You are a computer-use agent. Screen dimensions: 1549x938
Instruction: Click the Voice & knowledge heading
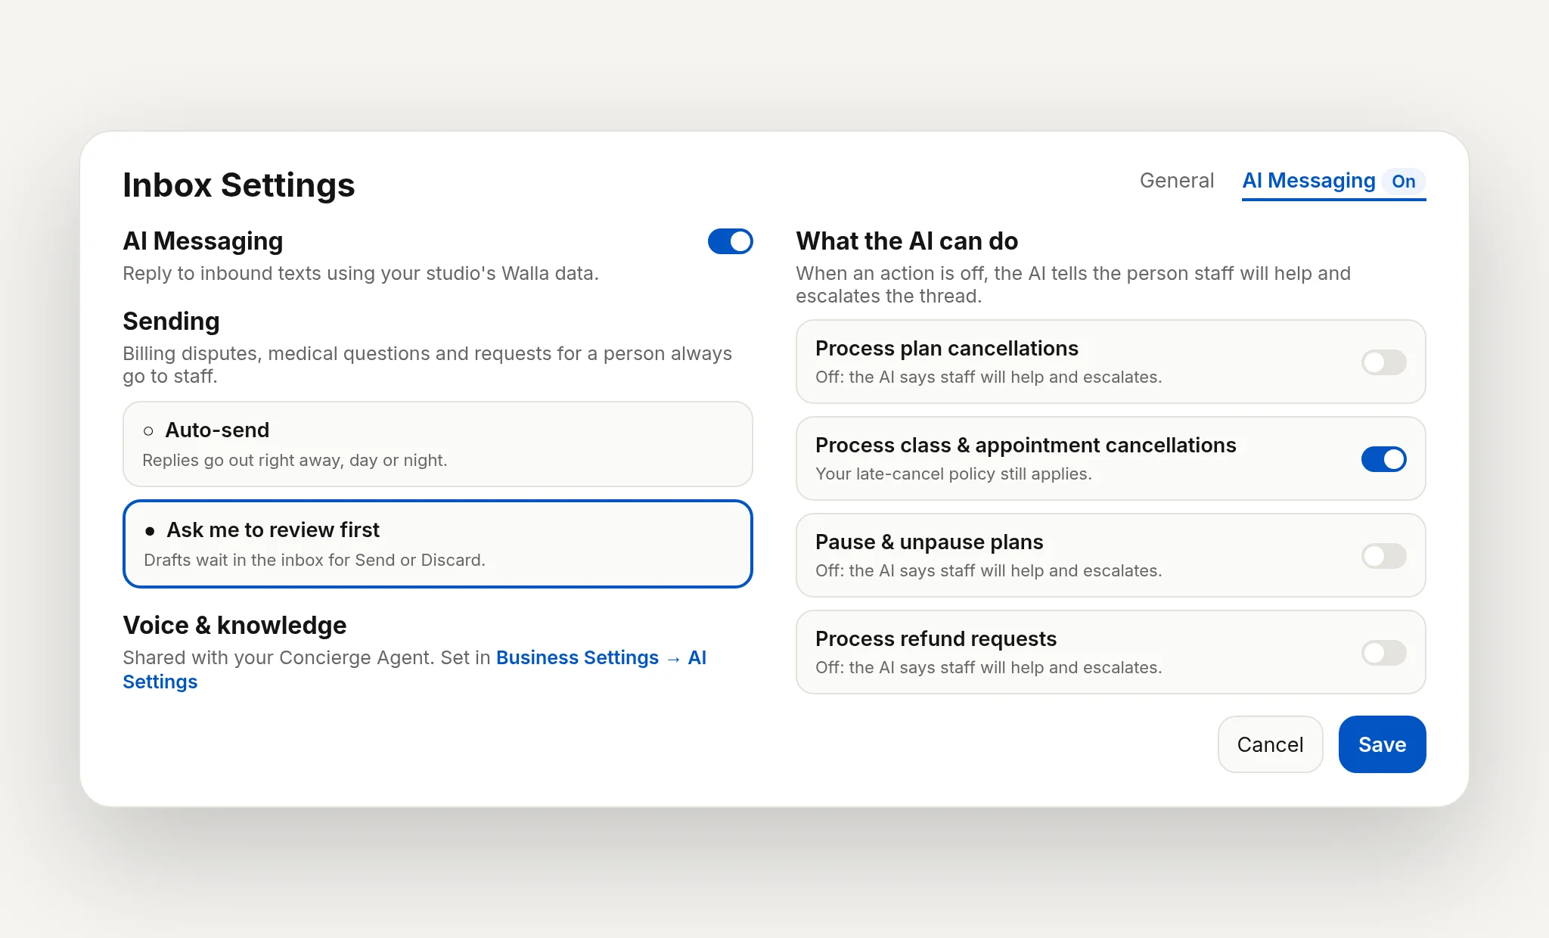click(234, 626)
